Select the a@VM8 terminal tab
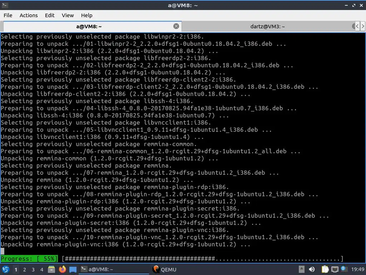 [89, 26]
